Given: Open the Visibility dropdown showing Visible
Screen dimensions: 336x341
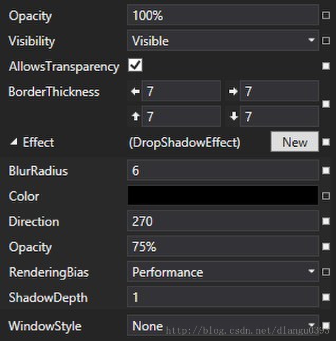Looking at the screenshot, I should click(x=223, y=41).
